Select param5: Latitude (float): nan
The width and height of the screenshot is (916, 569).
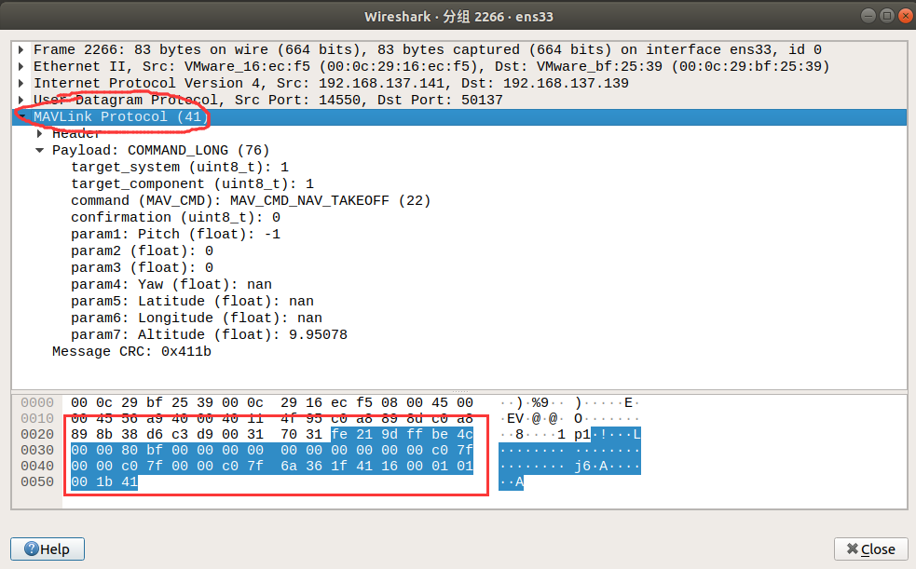click(x=192, y=302)
